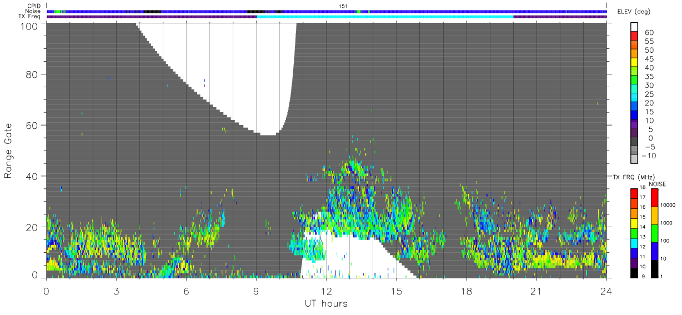
Task: Select the green segment of the NOISE color bar
Action: [x=655, y=233]
